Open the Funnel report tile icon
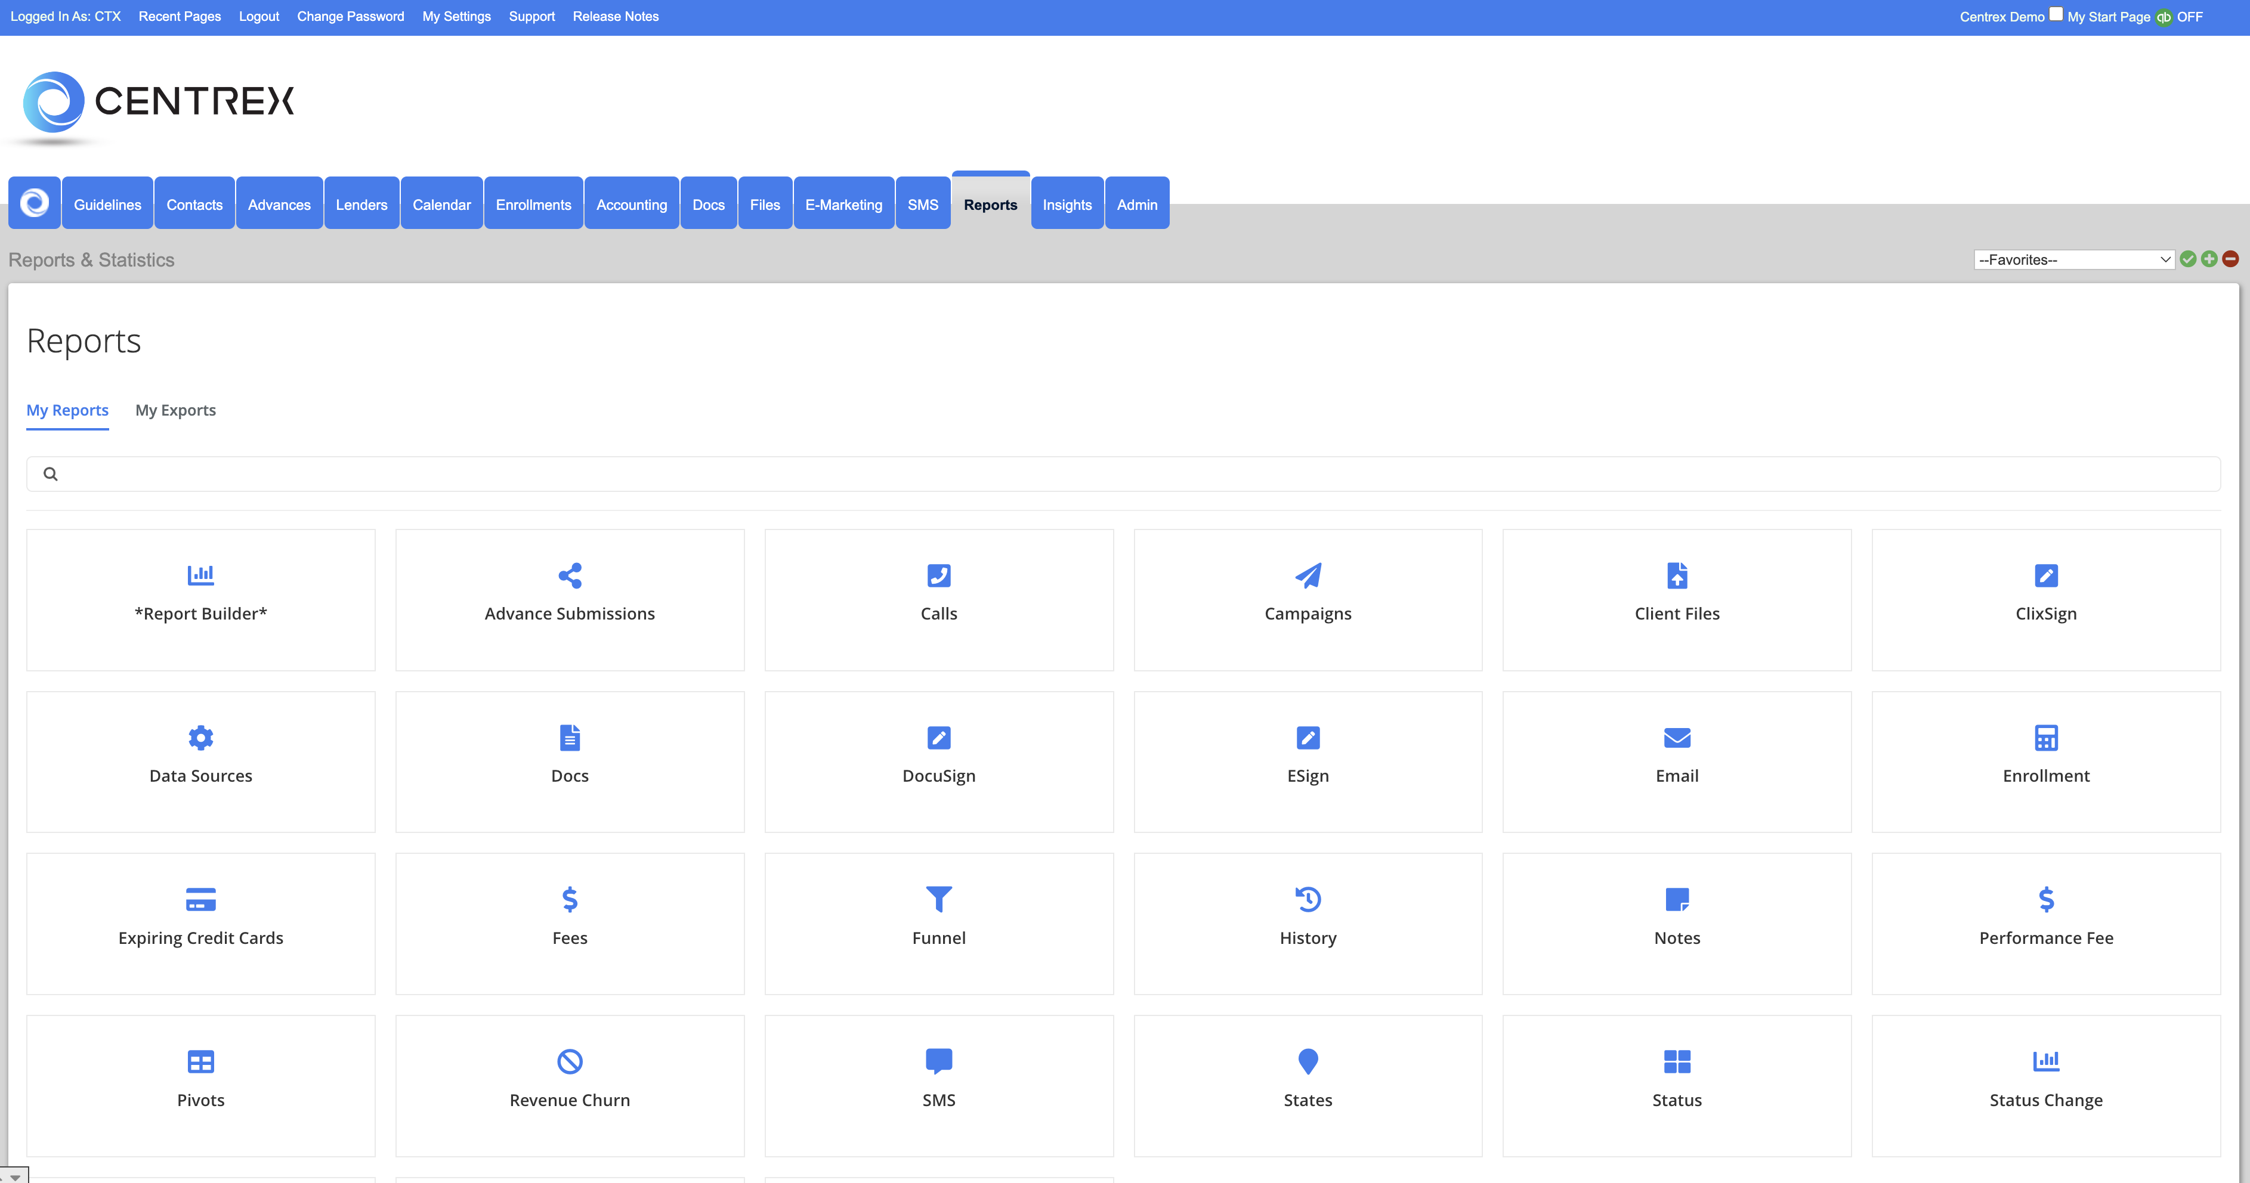2250x1183 pixels. coord(938,899)
